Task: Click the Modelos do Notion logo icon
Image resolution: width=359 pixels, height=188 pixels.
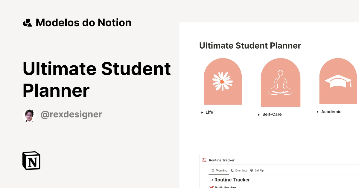Action: 28,22
